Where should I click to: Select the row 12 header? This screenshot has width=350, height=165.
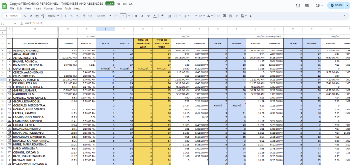[x=3, y=80]
